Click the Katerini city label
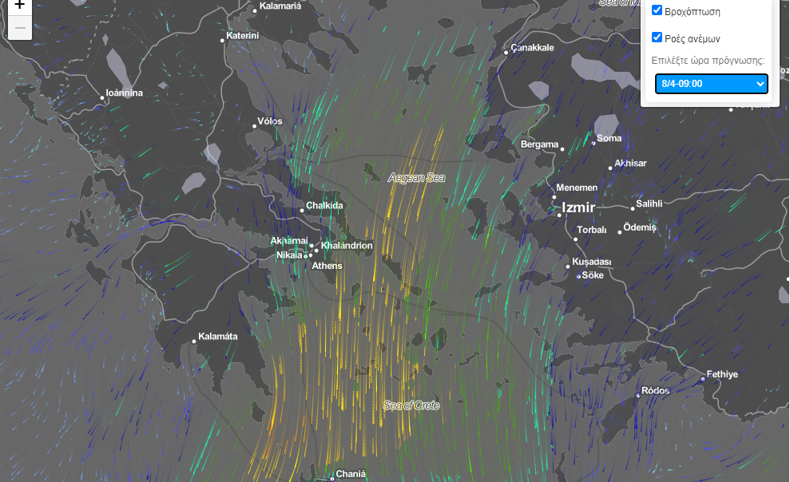This screenshot has height=482, width=790. (242, 35)
